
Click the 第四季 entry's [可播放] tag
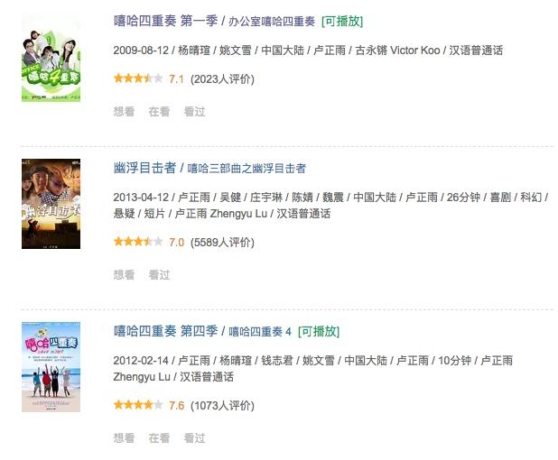319,331
